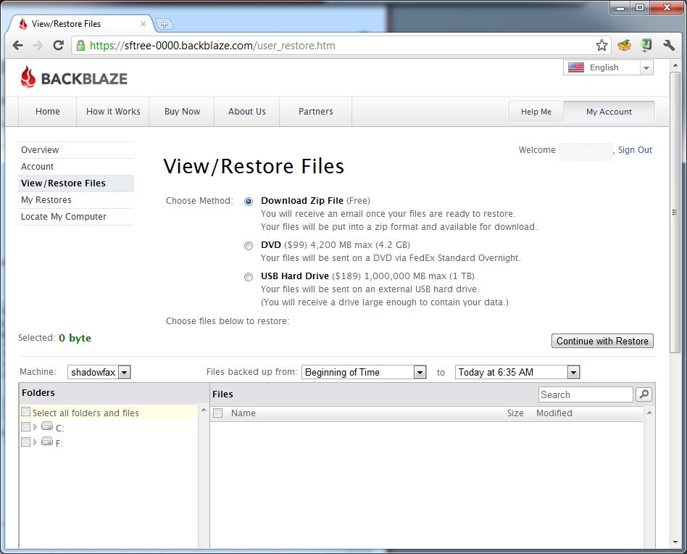
Task: Open How it Works page
Action: pos(113,112)
